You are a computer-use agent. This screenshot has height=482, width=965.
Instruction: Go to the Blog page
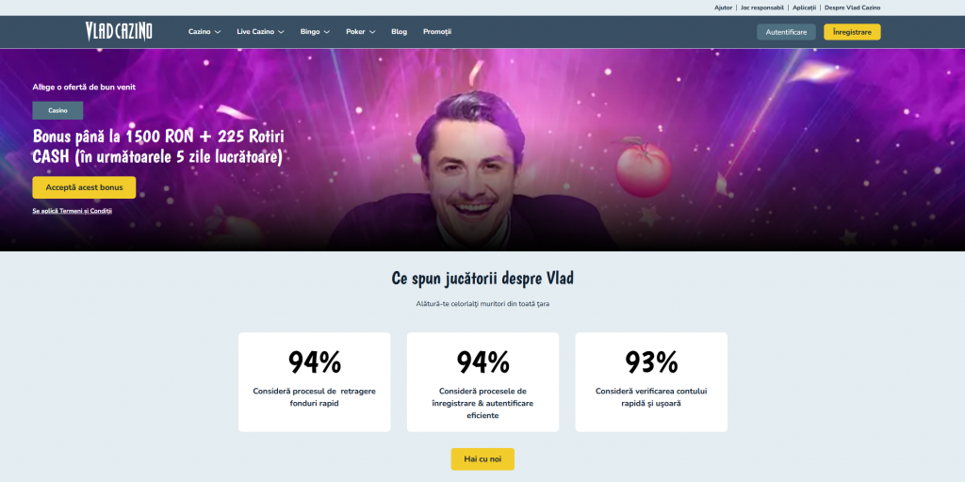pos(399,32)
